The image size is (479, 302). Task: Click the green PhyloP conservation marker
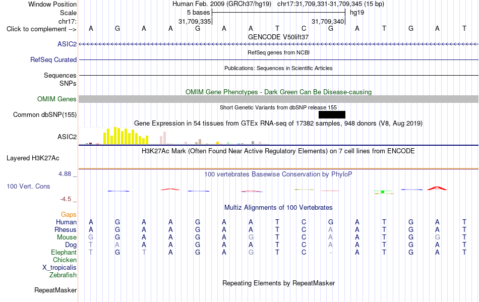[383, 192]
